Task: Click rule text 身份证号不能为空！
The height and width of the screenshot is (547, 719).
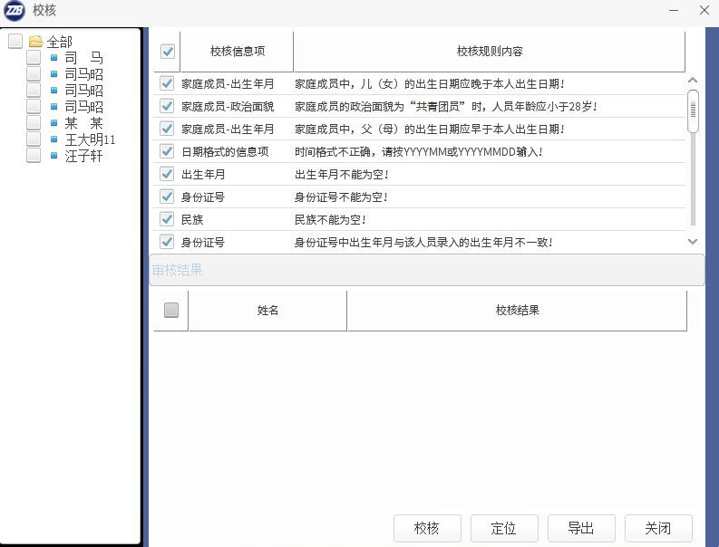Action: click(x=342, y=197)
